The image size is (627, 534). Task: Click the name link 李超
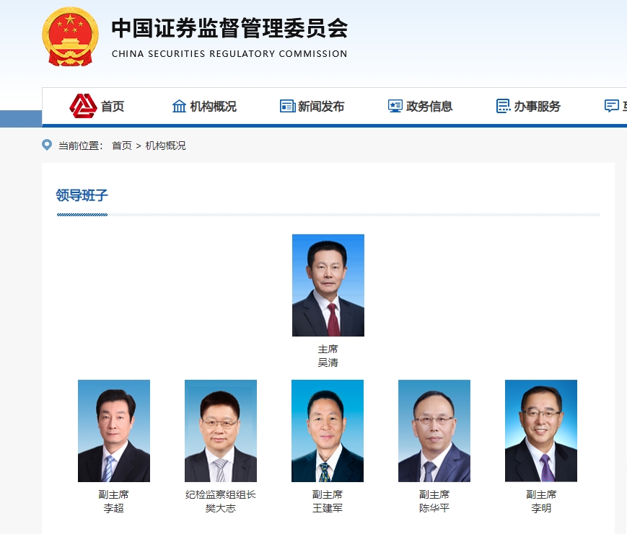pyautogui.click(x=113, y=509)
